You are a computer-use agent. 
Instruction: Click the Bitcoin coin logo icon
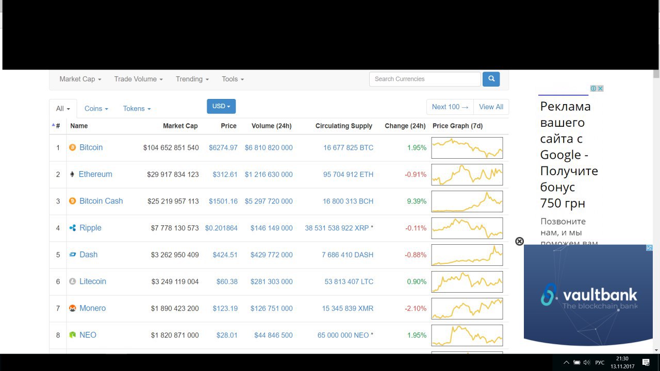(73, 147)
